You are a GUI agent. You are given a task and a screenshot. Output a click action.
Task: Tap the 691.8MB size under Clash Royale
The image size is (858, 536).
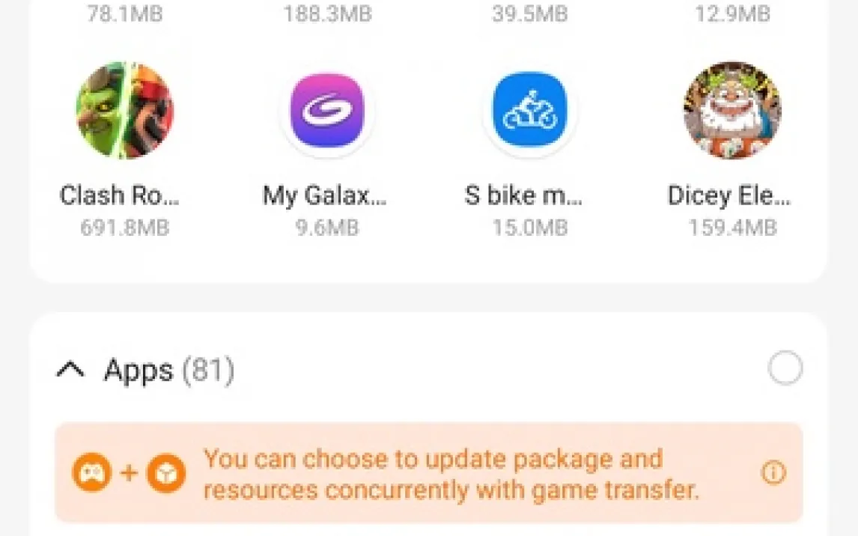pos(125,228)
